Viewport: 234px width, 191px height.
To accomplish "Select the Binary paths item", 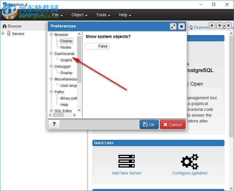I will (x=69, y=98).
